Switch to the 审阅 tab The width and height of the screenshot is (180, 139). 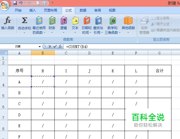pyautogui.click(x=98, y=10)
